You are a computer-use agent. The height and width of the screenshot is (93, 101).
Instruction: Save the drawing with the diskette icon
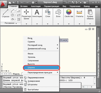(x=18, y=3)
